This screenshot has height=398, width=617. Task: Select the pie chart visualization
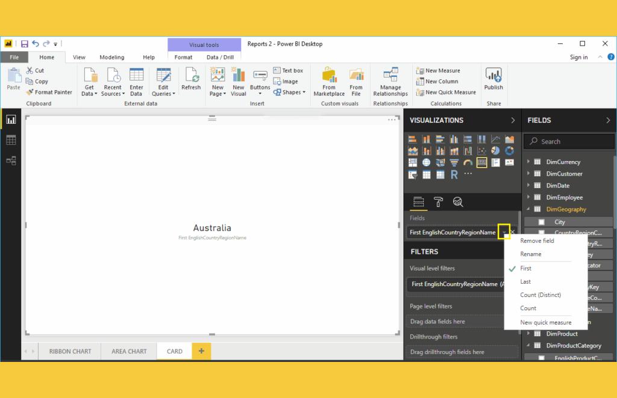(x=495, y=151)
